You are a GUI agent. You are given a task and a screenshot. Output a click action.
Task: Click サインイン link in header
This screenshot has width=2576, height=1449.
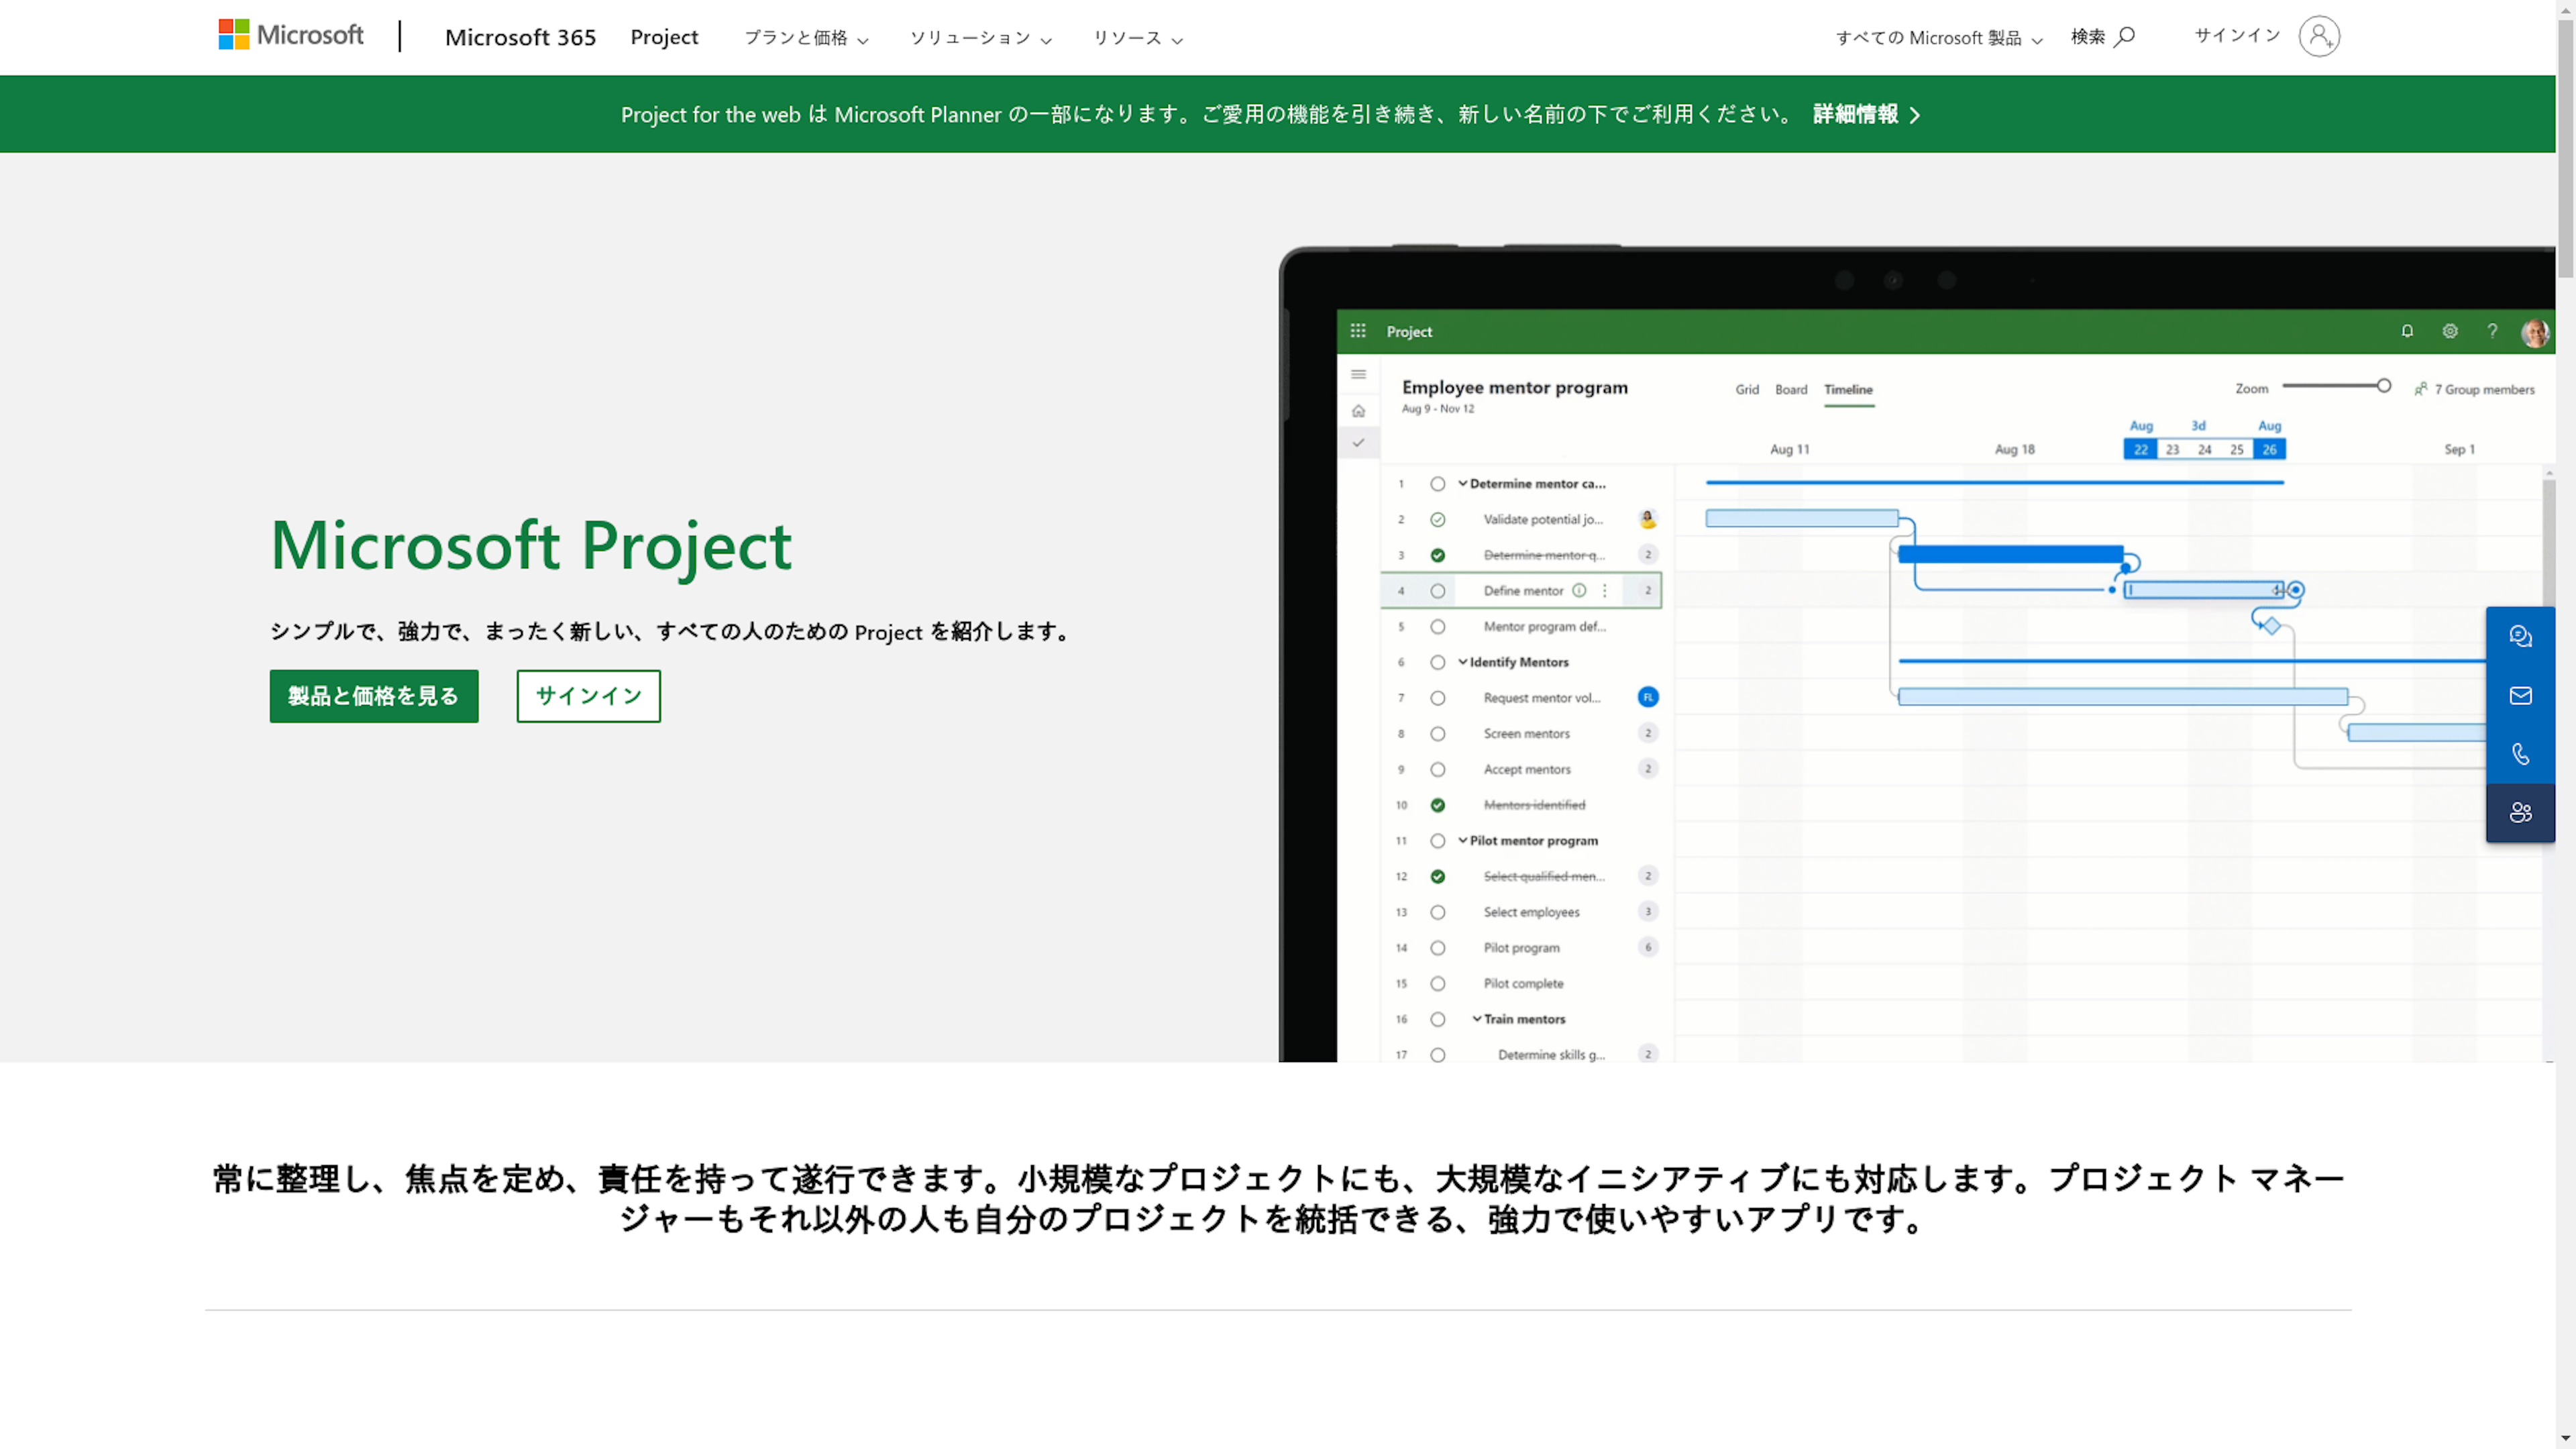(x=2237, y=36)
